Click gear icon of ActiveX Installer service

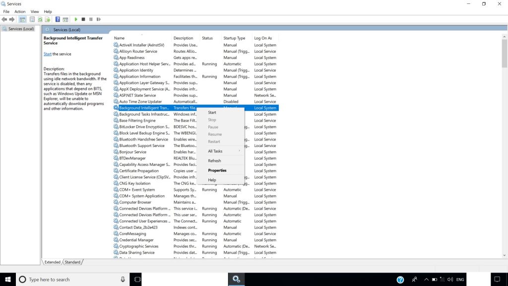click(x=116, y=45)
